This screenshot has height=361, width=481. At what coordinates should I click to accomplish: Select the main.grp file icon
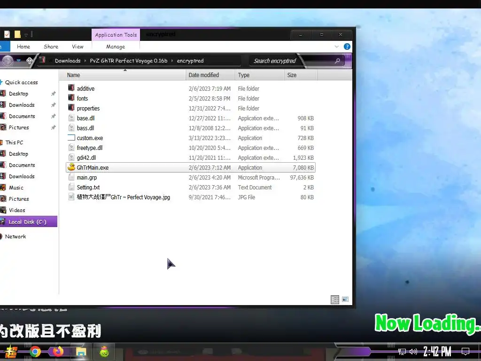click(x=71, y=177)
